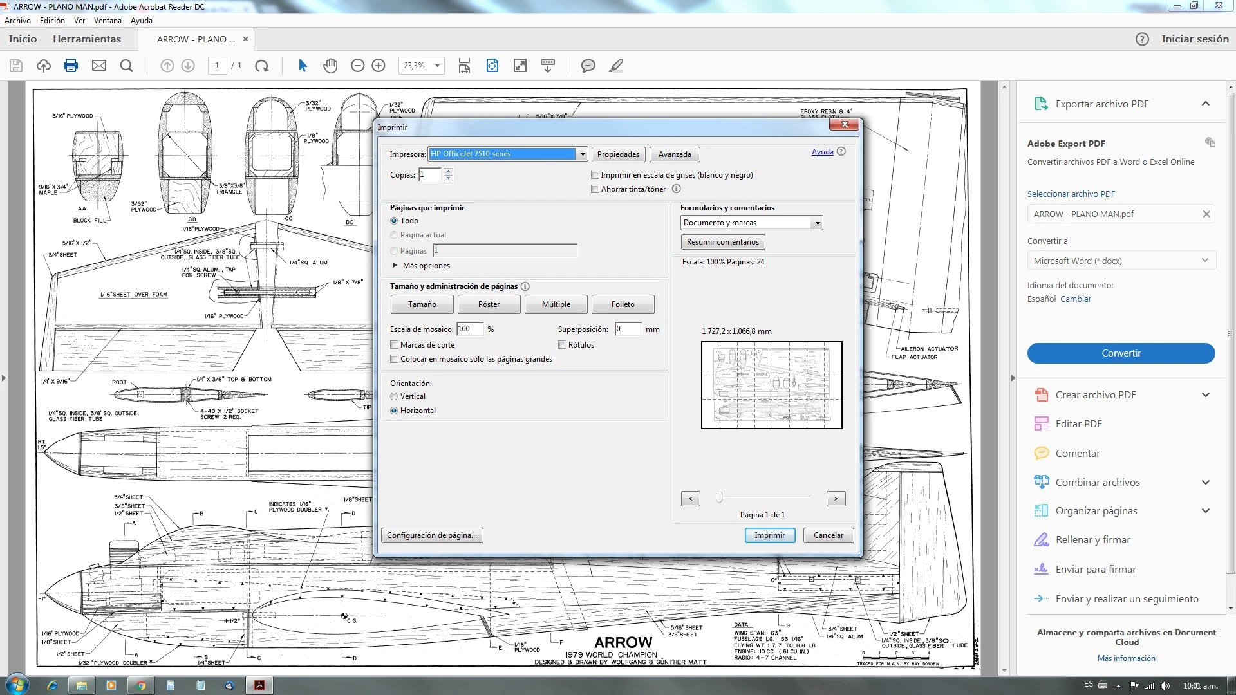Click the envelope email icon
The width and height of the screenshot is (1236, 695).
(98, 66)
